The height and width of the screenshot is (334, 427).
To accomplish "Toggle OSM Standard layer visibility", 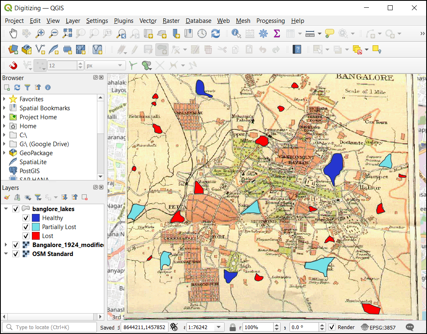I will tap(16, 254).
